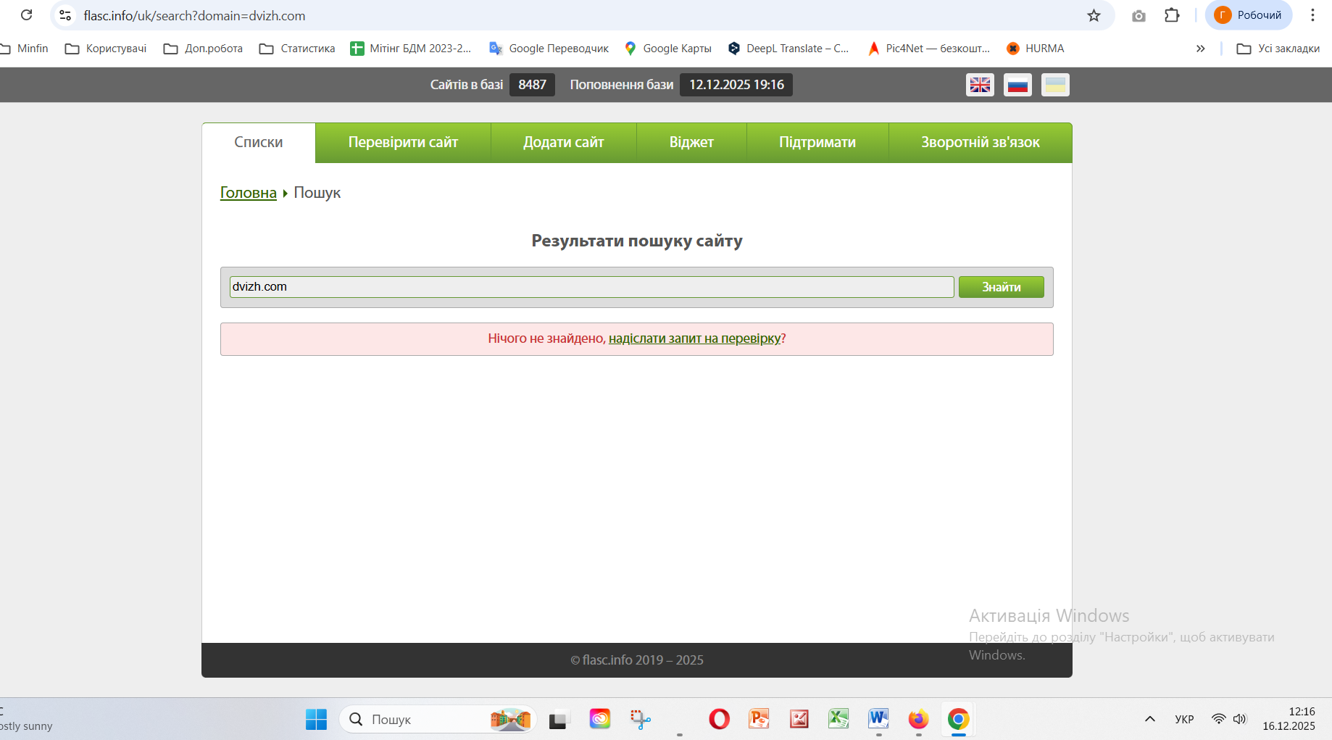
Task: Open the clock and date panel
Action: point(1289,719)
